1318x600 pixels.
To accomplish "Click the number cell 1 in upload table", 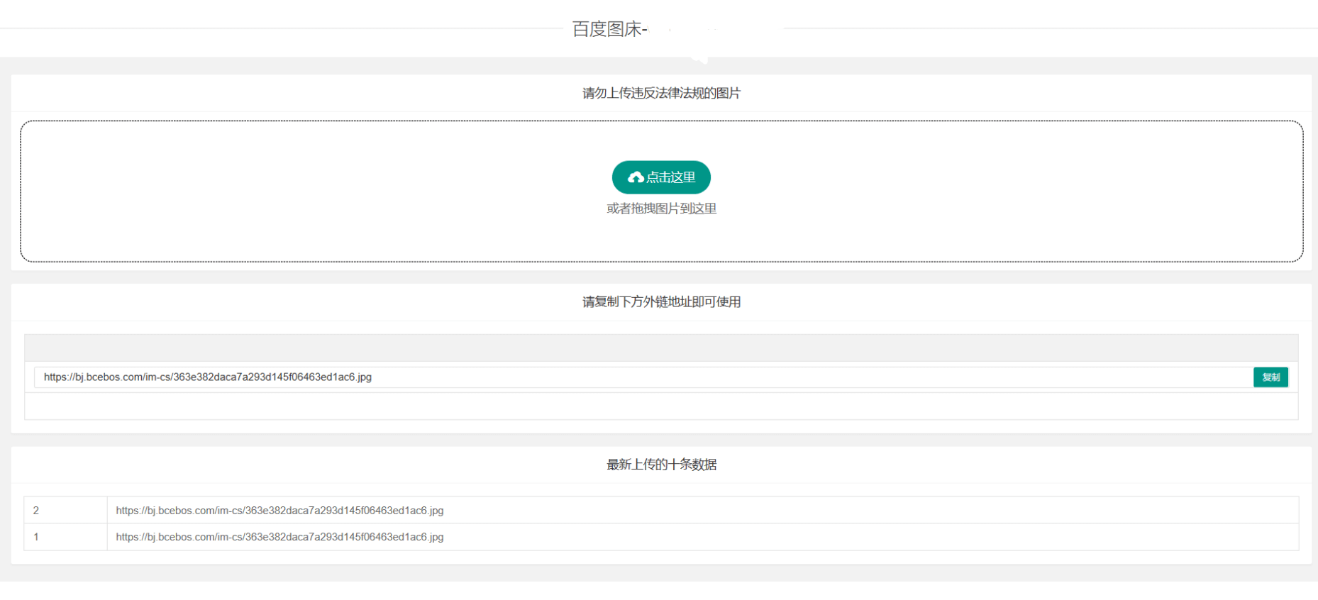I will pyautogui.click(x=65, y=537).
